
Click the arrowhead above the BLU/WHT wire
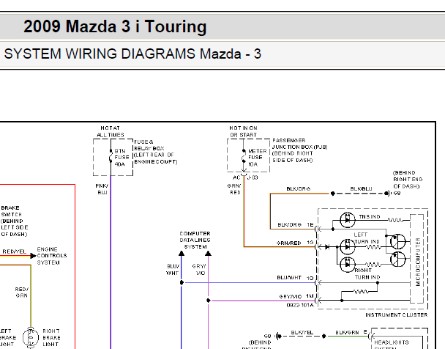pos(182,253)
